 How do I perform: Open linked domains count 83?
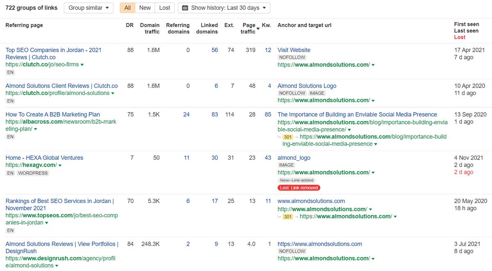[214, 115]
